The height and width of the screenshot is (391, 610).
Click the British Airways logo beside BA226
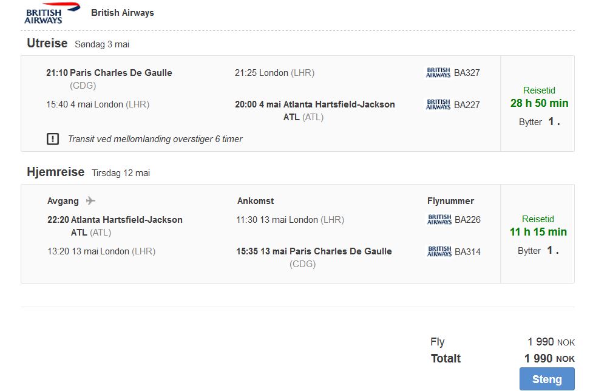coord(439,219)
